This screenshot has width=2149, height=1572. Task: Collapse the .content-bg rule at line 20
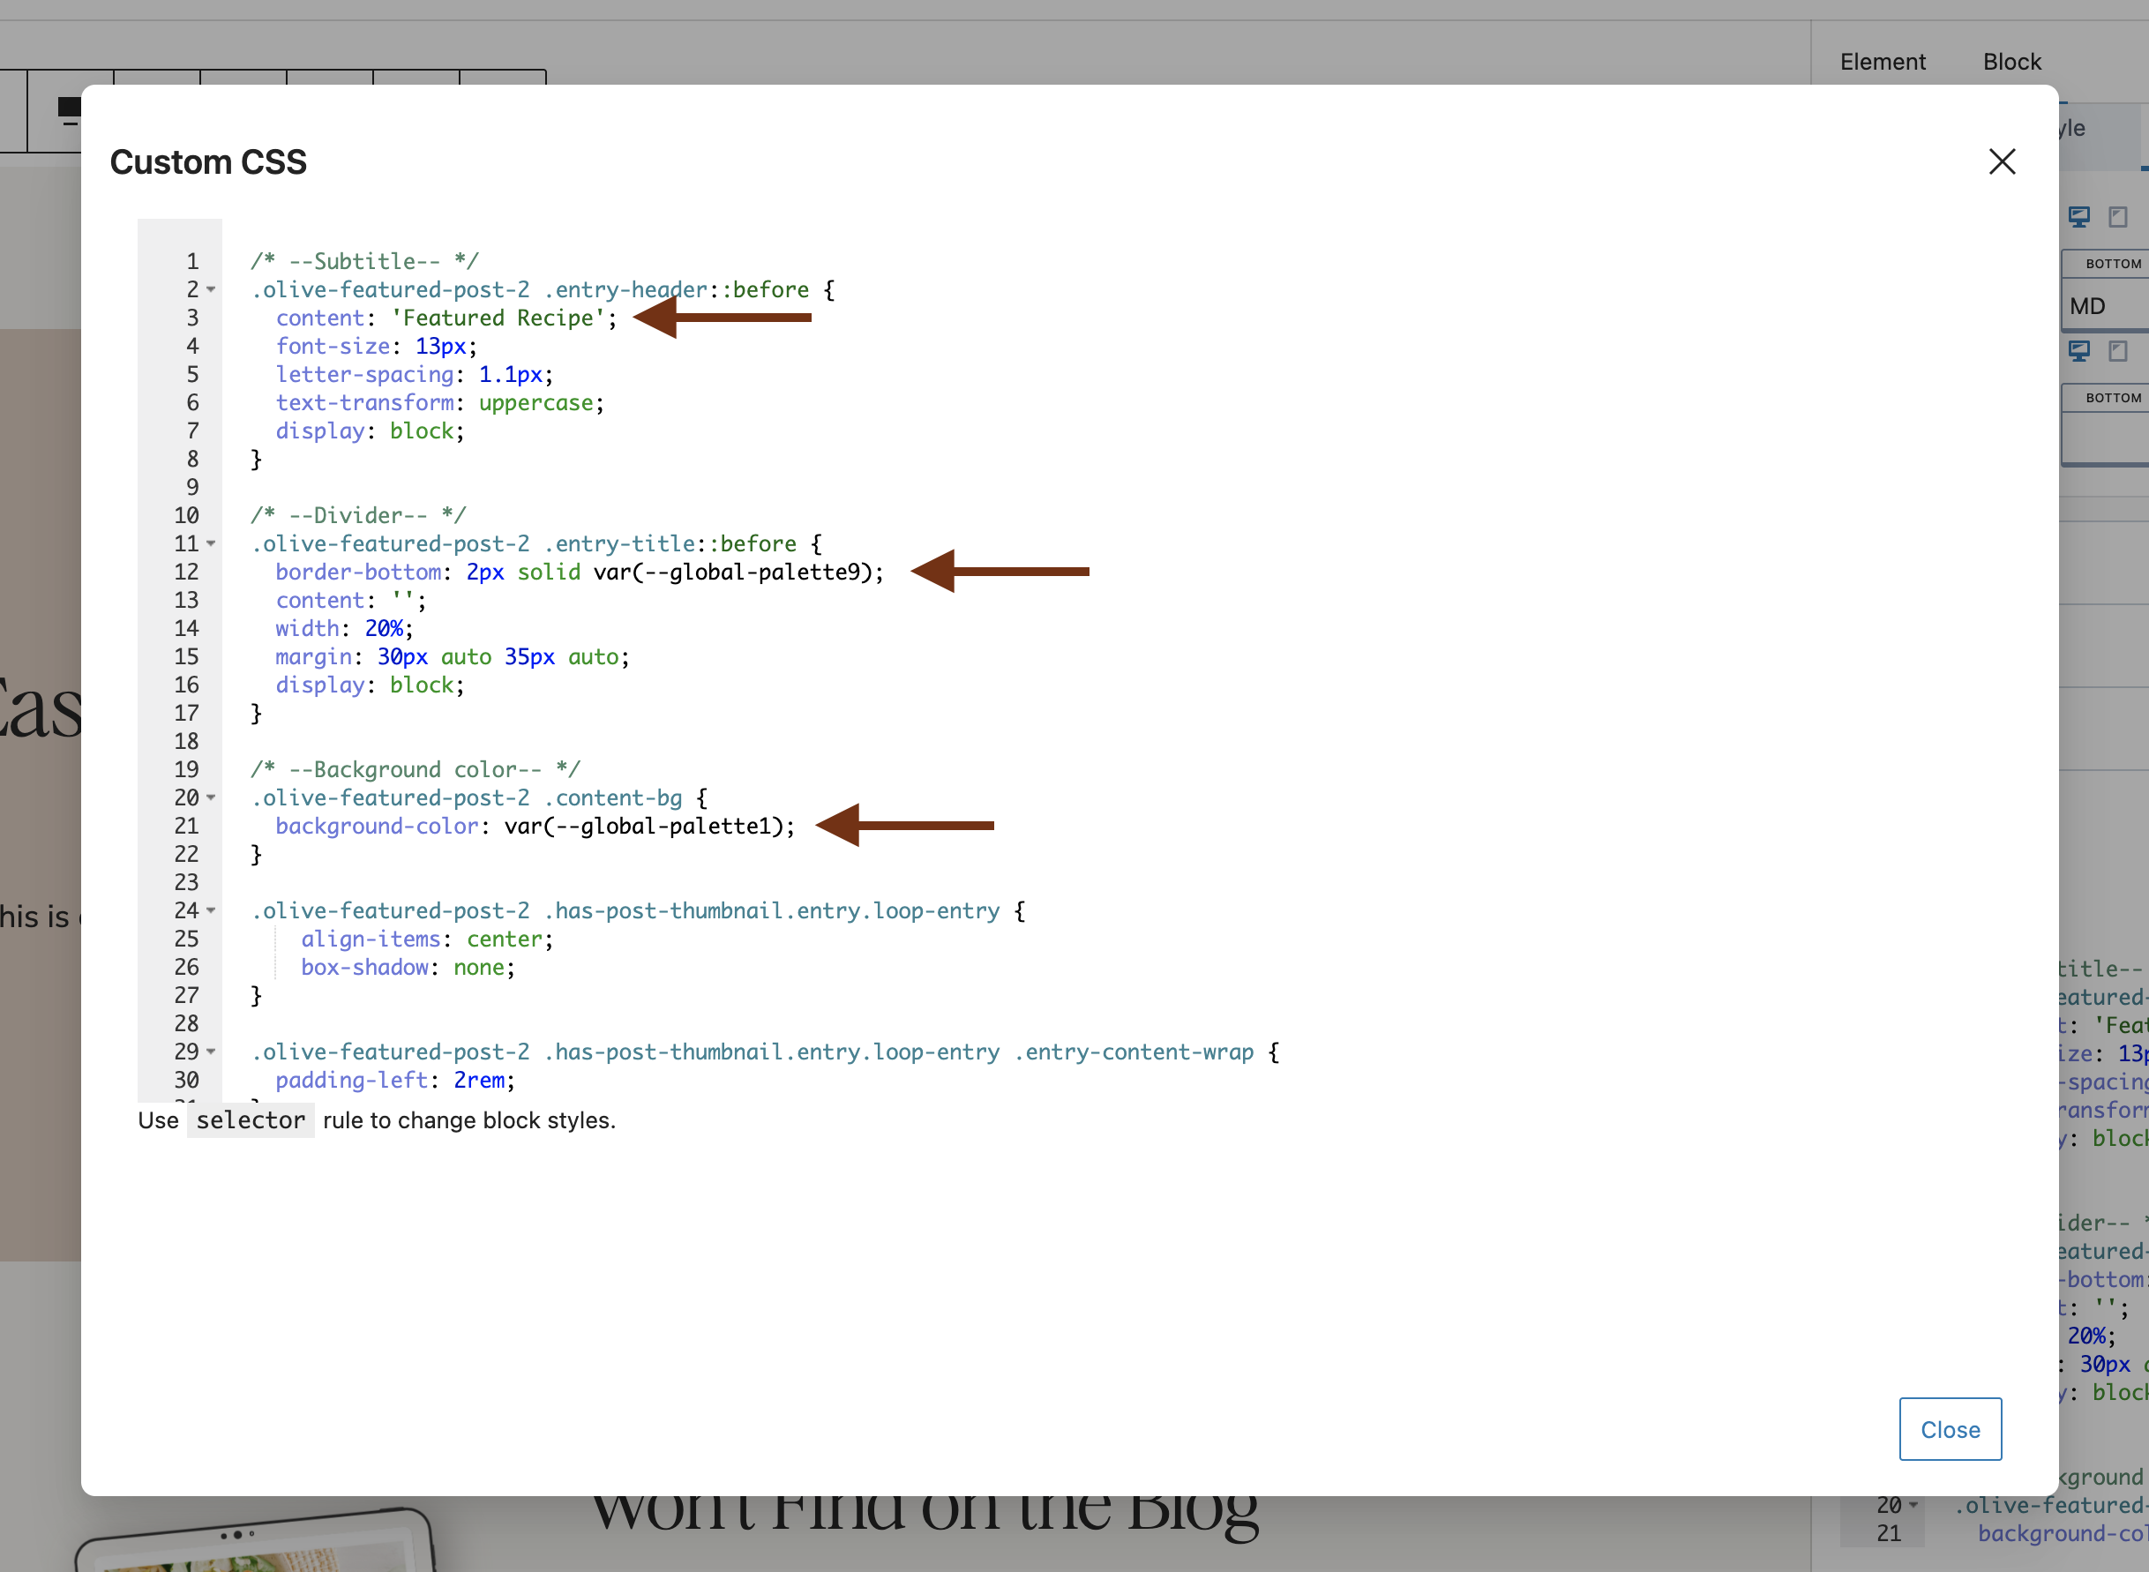pos(212,797)
